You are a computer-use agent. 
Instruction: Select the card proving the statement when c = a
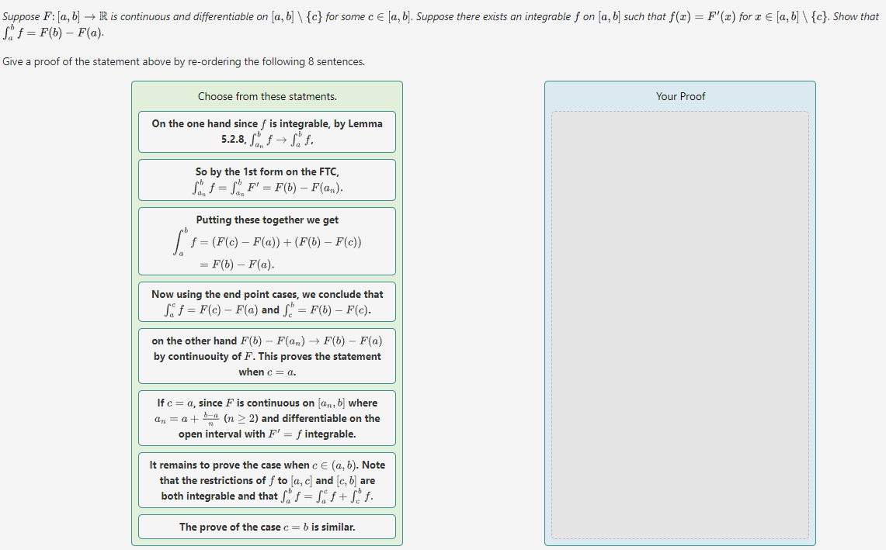point(267,357)
